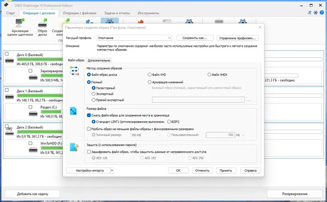
Task: Click the Зарезервировано partition drive icon
Action: (x=33, y=78)
